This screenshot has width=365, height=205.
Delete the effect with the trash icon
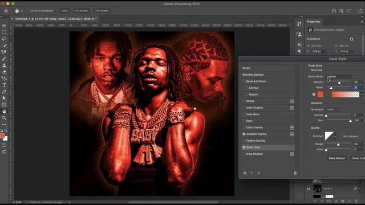[x=295, y=173]
